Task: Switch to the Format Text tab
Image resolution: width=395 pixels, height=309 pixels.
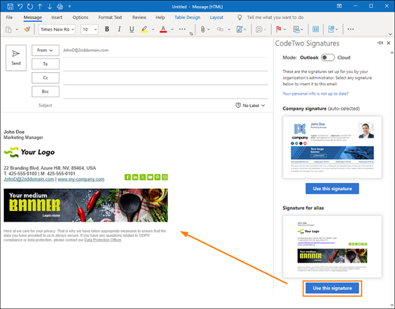Action: tap(110, 17)
